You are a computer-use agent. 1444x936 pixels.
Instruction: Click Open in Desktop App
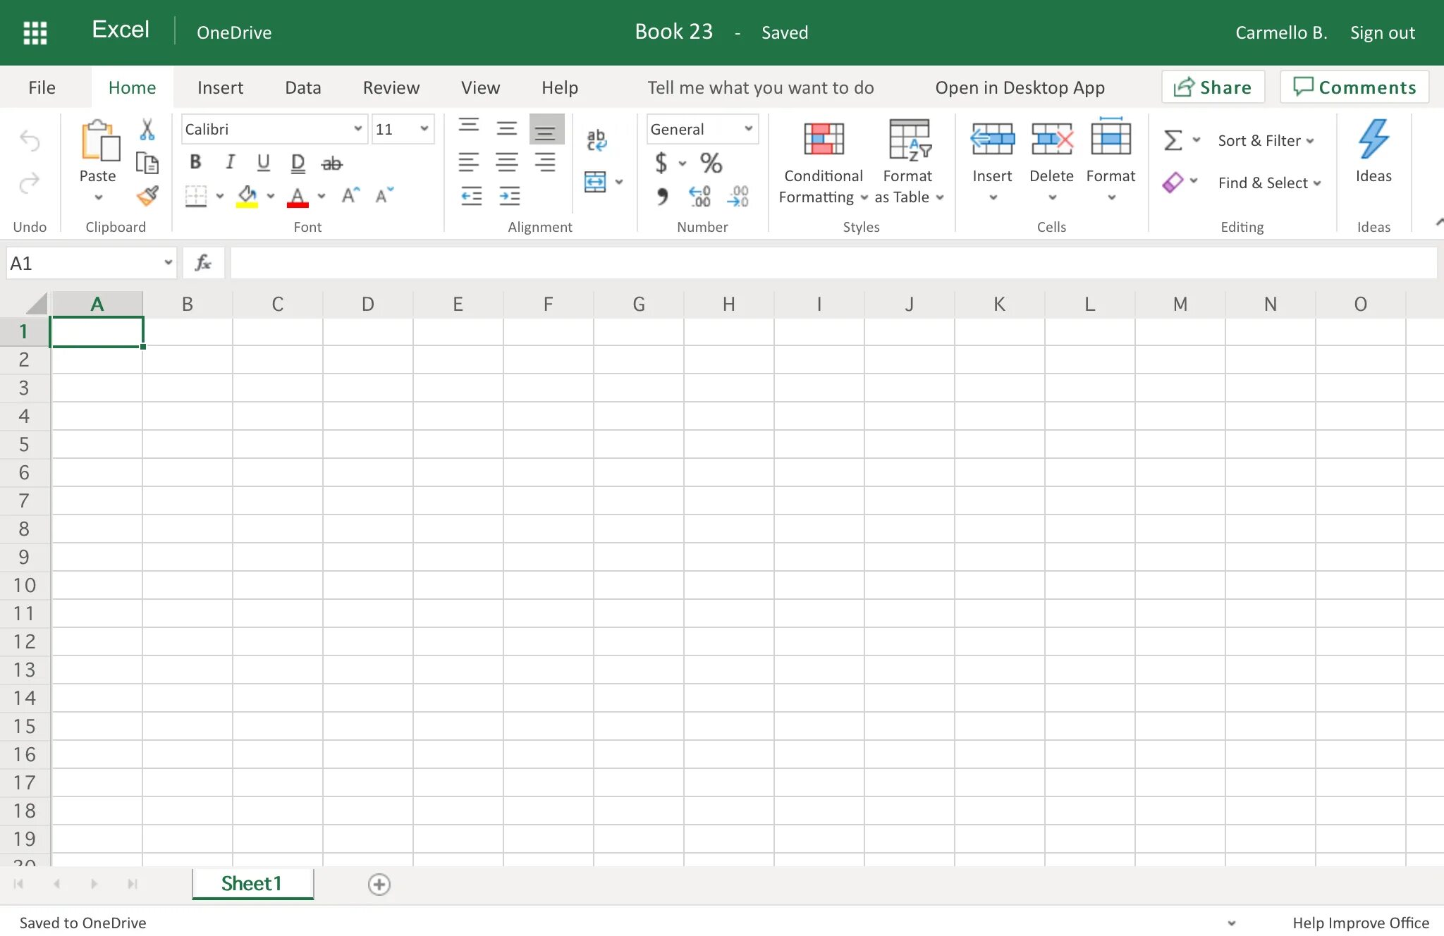pyautogui.click(x=1020, y=87)
